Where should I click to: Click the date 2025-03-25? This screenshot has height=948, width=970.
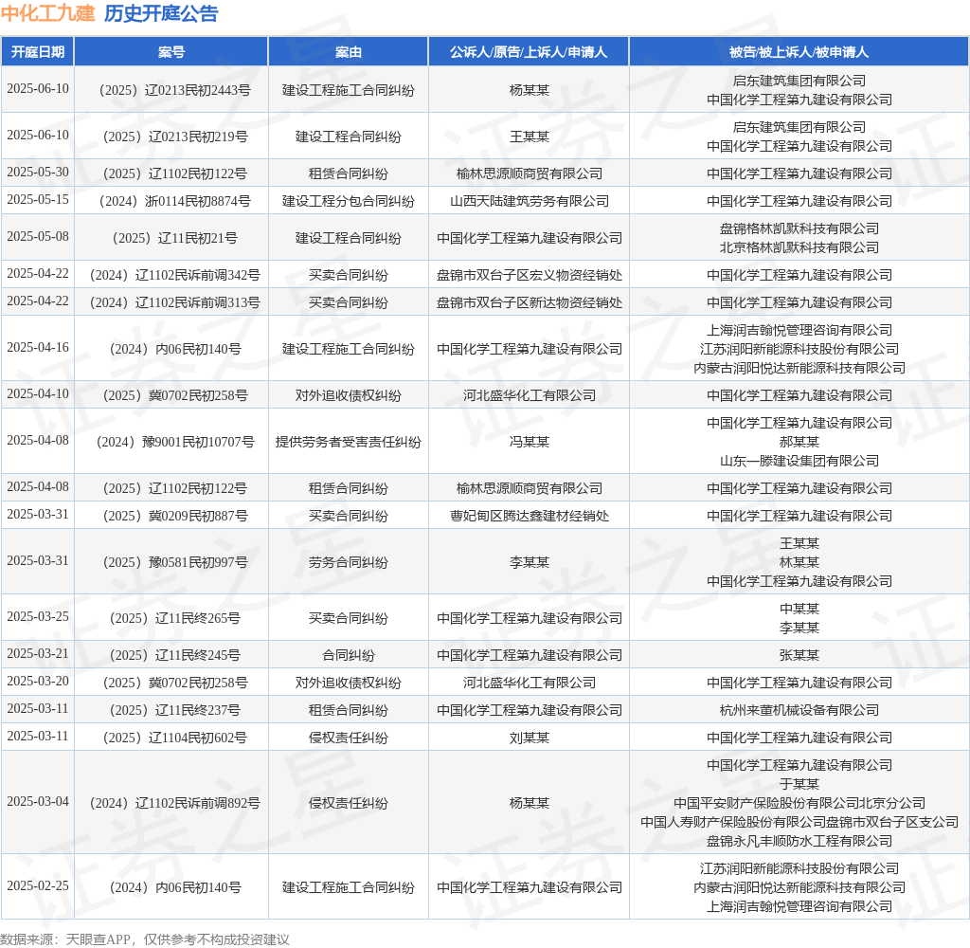(38, 617)
